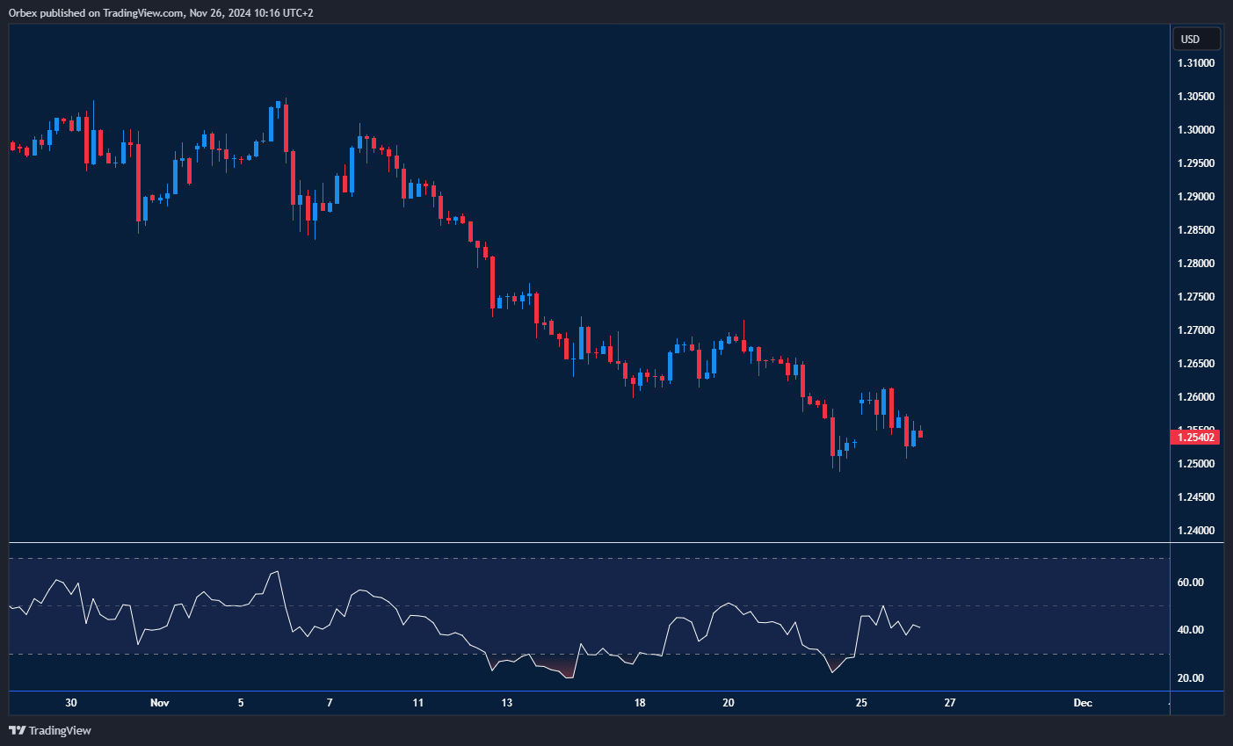Click the horizontal divider between price and RSI panes
This screenshot has height=746, width=1233.
589,543
